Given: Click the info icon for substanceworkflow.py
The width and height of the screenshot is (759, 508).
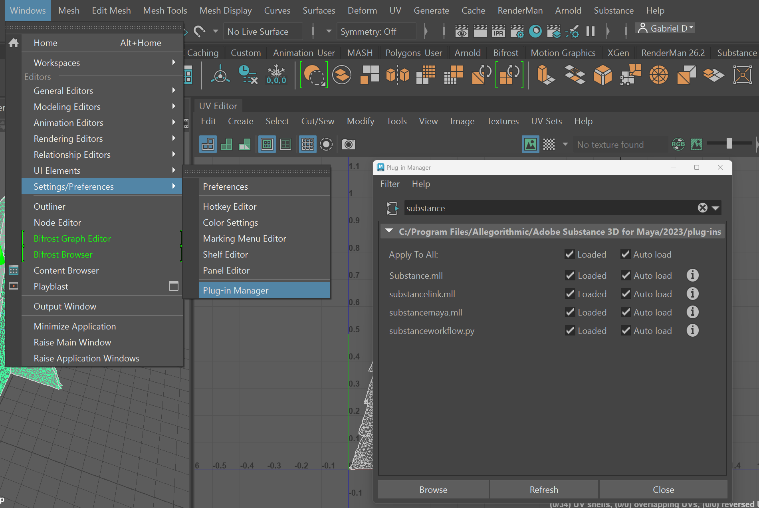Looking at the screenshot, I should point(692,330).
